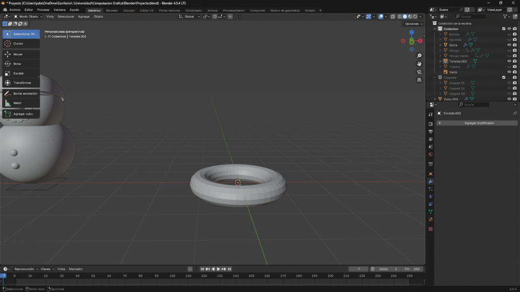Open the Opciones button in viewport

click(412, 24)
